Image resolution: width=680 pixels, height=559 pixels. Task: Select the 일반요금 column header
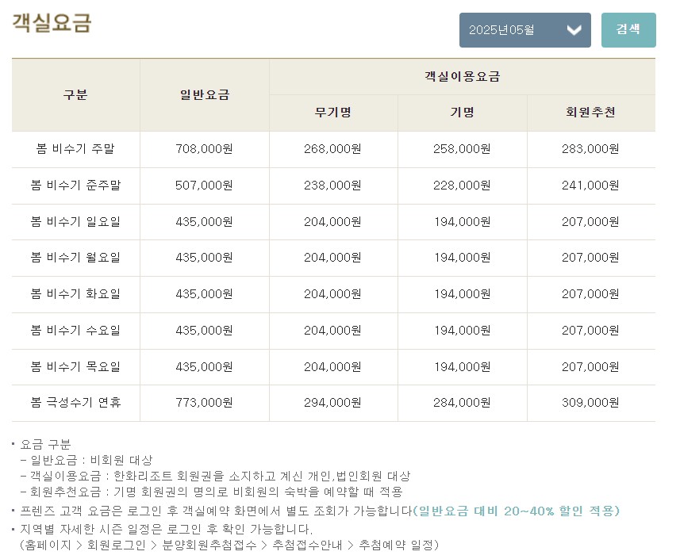coord(204,95)
